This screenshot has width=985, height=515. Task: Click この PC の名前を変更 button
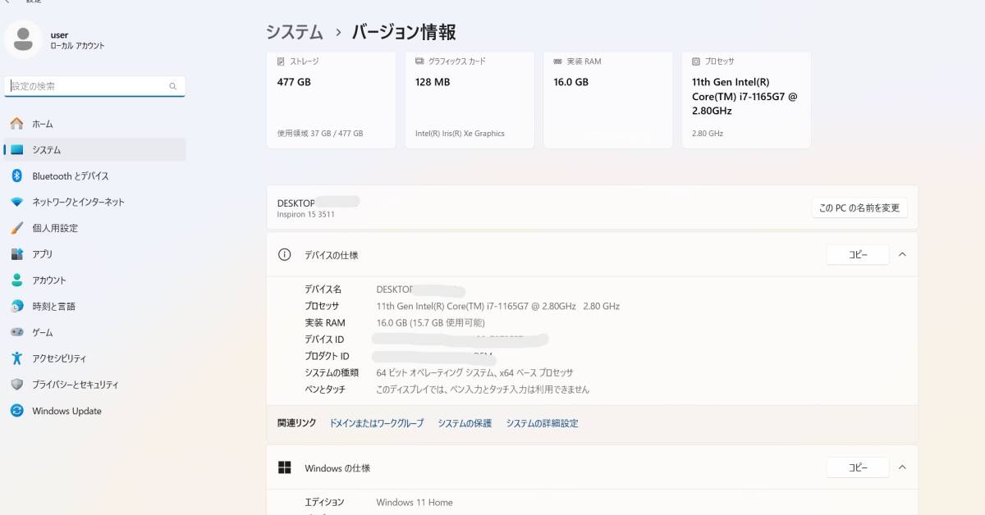click(859, 207)
